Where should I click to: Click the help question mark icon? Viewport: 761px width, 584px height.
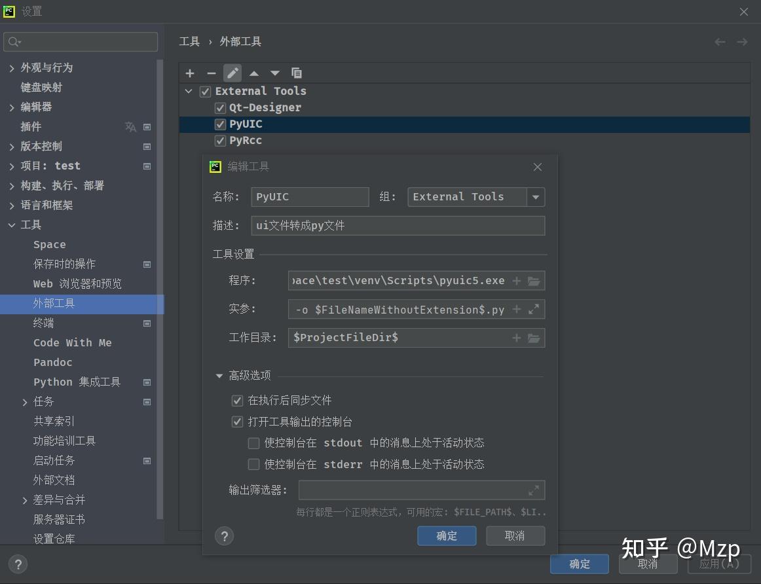point(225,536)
